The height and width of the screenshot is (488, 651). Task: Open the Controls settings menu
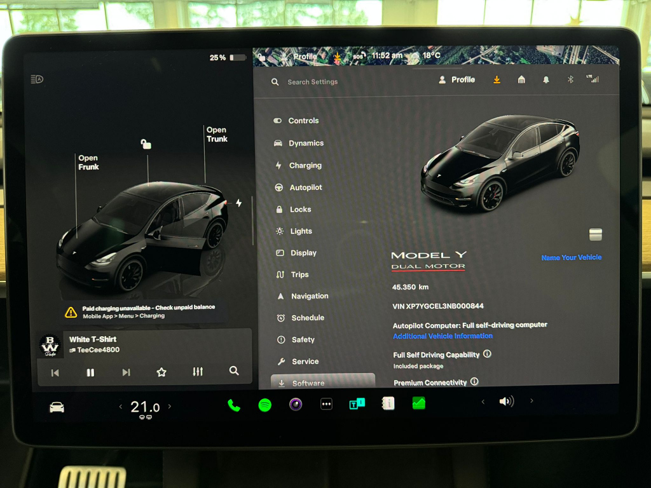296,121
